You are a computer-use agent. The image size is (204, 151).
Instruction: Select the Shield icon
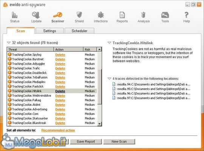pyautogui.click(x=79, y=15)
